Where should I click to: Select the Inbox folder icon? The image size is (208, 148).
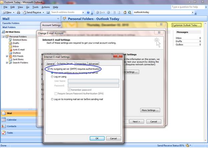10,46
